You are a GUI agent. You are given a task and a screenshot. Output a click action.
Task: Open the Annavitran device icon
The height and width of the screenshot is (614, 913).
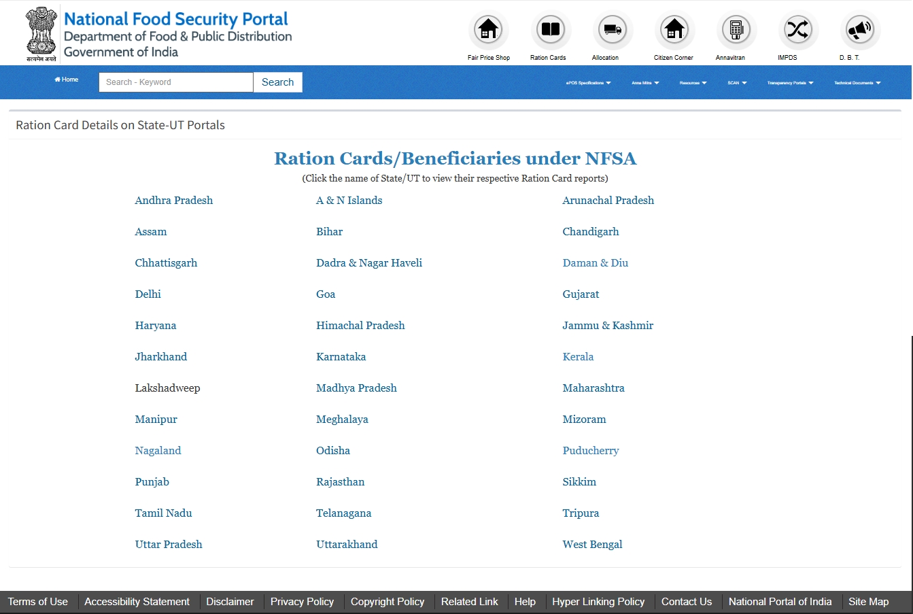click(x=736, y=30)
